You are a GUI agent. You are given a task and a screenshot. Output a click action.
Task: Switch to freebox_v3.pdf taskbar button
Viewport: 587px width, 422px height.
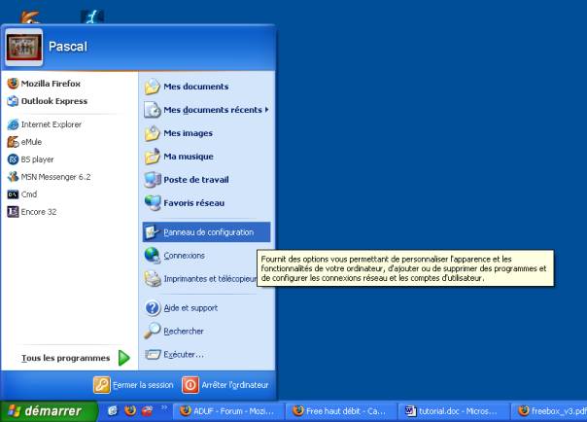550,411
